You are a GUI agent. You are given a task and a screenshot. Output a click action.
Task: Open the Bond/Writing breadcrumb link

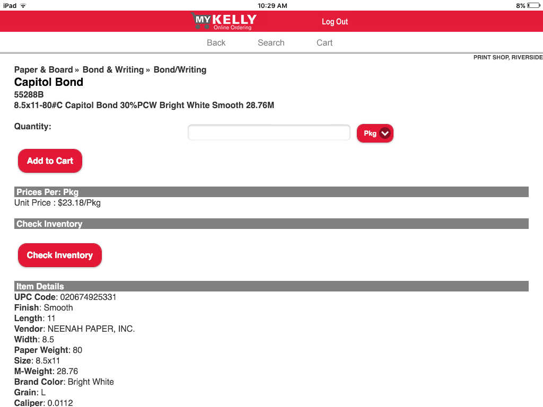(180, 69)
